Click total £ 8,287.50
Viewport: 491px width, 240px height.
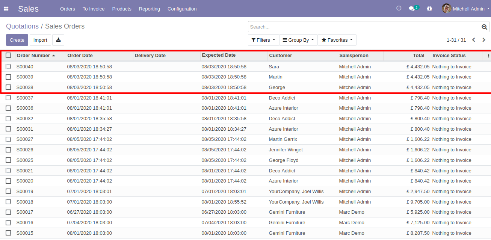[418, 233]
